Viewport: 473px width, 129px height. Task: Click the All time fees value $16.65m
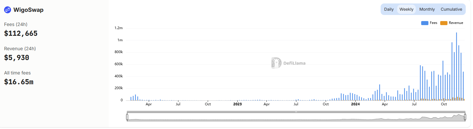point(19,82)
